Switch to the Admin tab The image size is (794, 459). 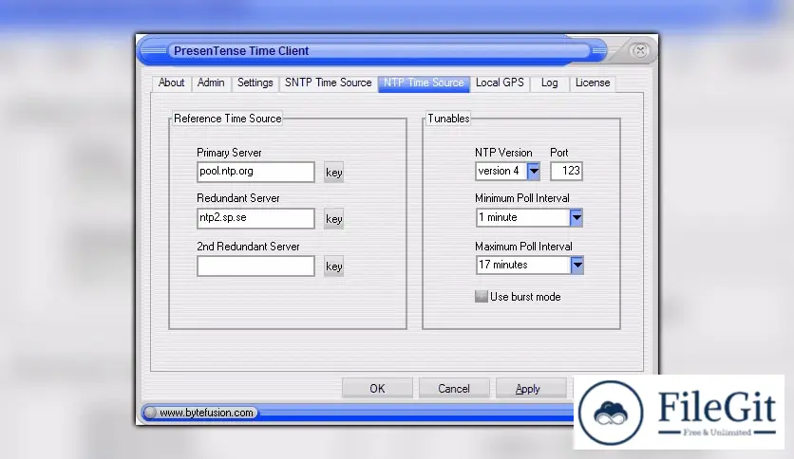tap(211, 83)
